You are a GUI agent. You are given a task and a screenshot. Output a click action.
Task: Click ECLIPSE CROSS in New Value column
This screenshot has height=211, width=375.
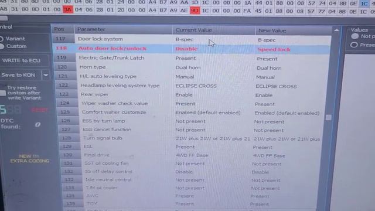pyautogui.click(x=276, y=87)
